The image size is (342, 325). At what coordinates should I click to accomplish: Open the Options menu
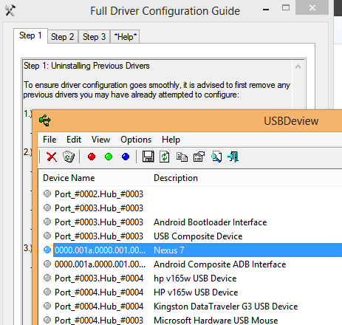(136, 140)
